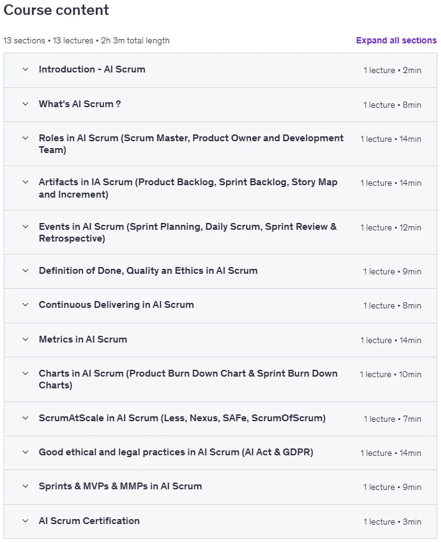Expand the AI Scrum Certification chevron
This screenshot has width=441, height=542.
coord(25,520)
